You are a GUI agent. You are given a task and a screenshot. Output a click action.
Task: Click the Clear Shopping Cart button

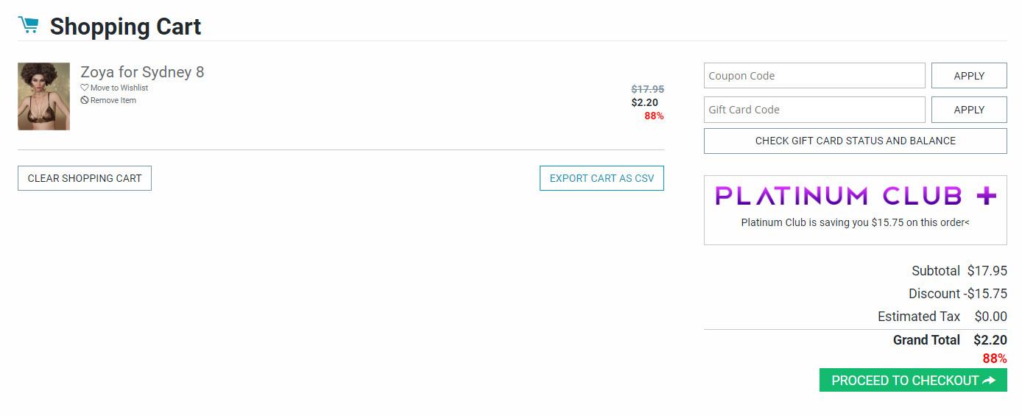pos(85,178)
